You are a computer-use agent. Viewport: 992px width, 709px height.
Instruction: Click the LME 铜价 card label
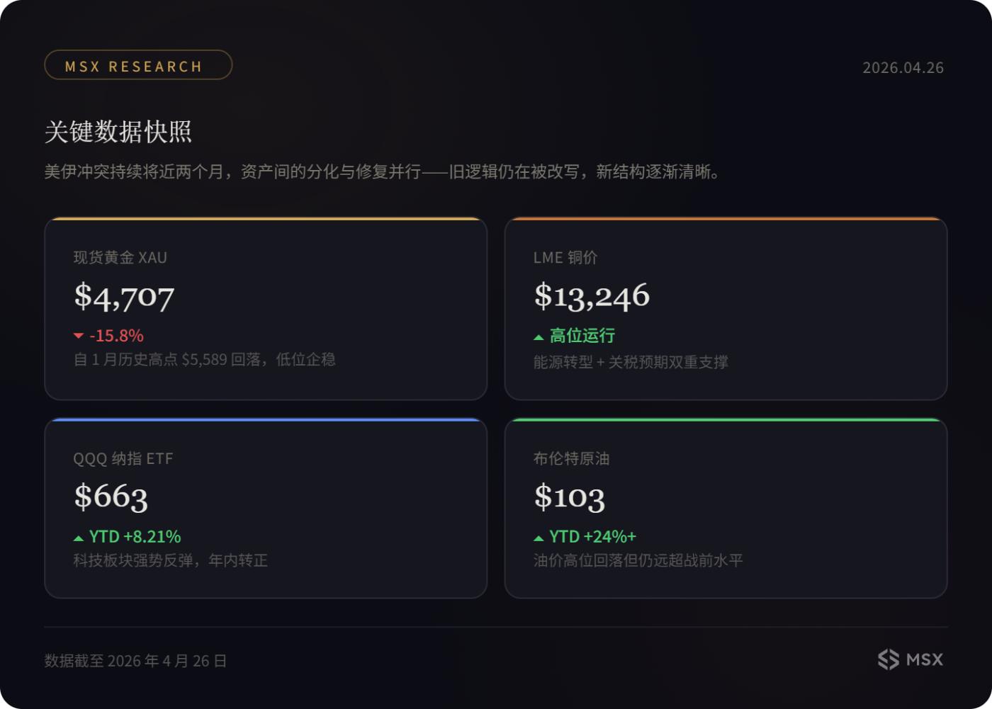[x=565, y=258]
